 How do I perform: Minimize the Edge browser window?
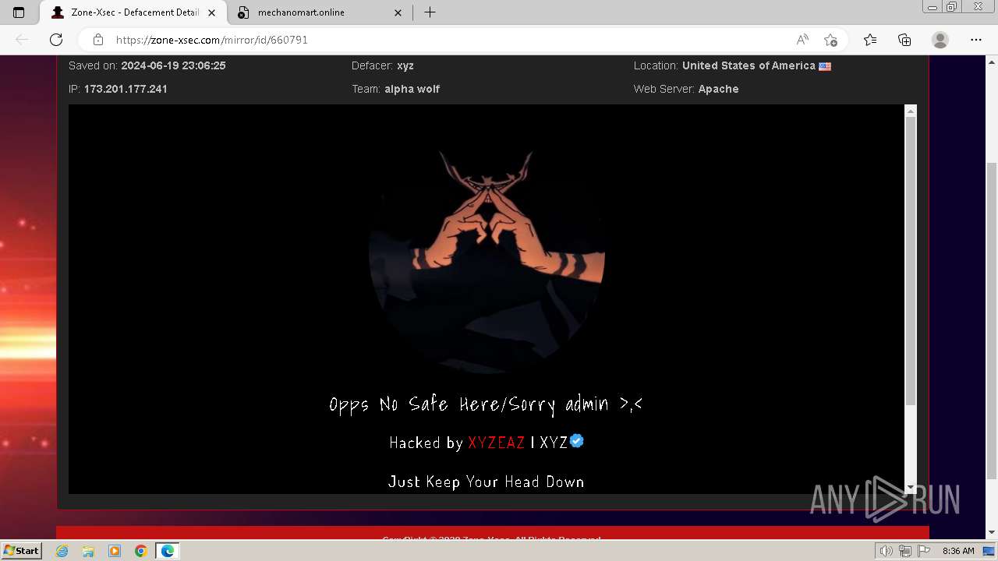click(x=932, y=7)
